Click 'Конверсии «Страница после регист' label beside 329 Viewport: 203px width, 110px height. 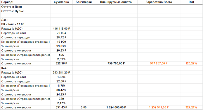click(x=26, y=99)
